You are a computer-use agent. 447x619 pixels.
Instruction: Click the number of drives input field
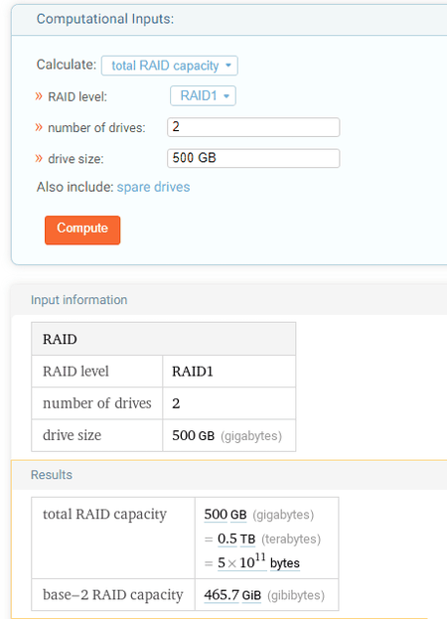coord(253,127)
